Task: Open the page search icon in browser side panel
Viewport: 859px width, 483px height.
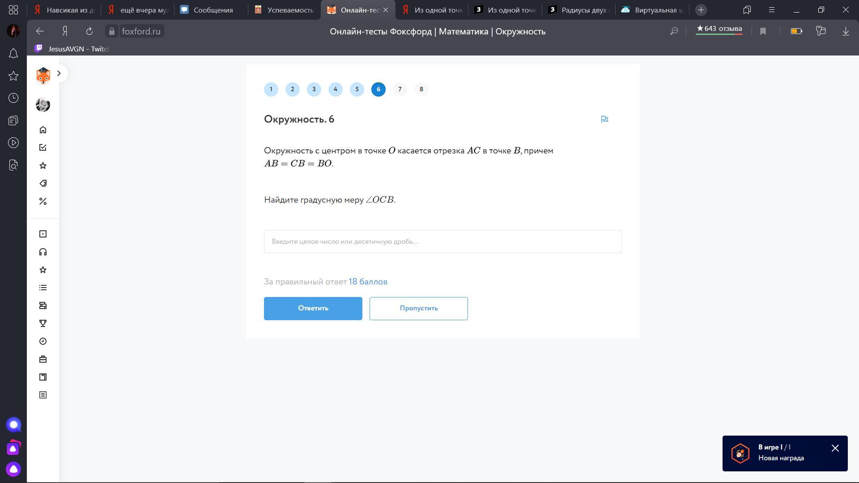Action: [x=13, y=165]
